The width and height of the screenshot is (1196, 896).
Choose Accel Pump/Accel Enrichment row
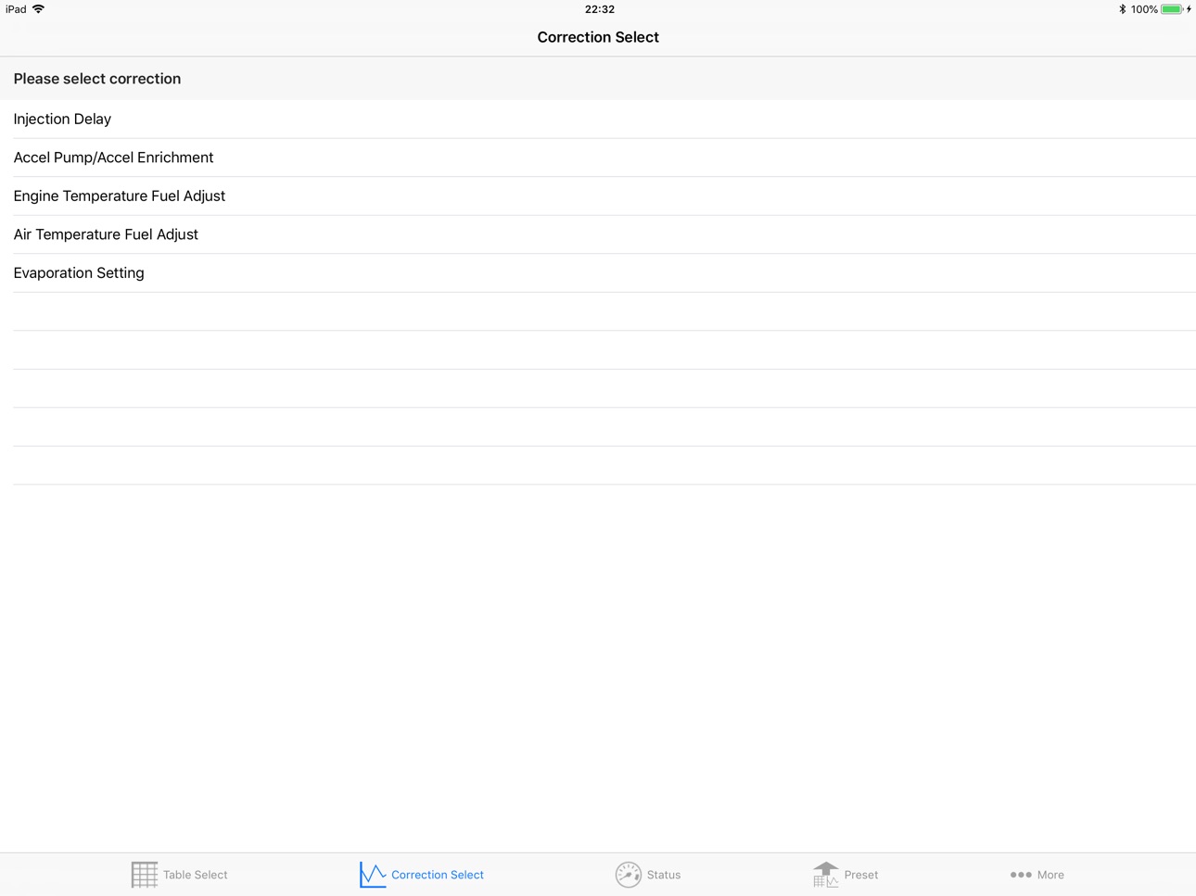coord(598,158)
